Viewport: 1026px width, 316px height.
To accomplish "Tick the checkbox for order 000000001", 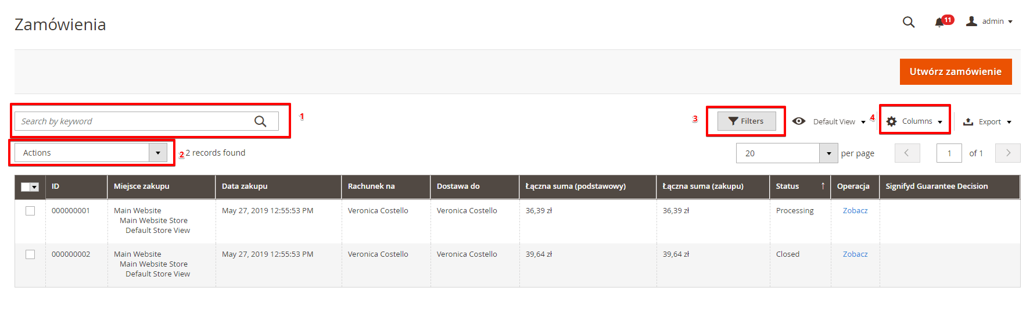I will pos(30,211).
